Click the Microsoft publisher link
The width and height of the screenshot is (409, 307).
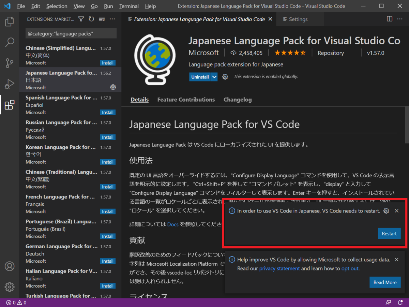coord(203,53)
